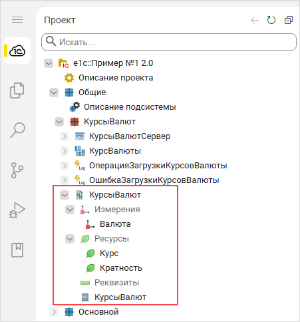
Task: Click the brown package icon of КурсыВалют
Action: click(x=75, y=122)
